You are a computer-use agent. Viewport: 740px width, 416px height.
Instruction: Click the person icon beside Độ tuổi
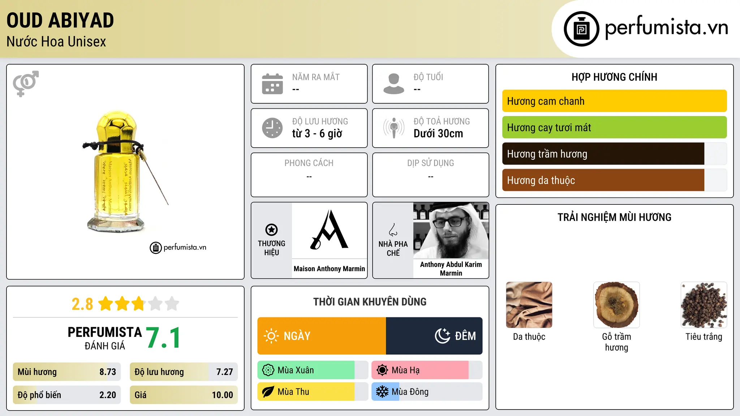click(394, 84)
